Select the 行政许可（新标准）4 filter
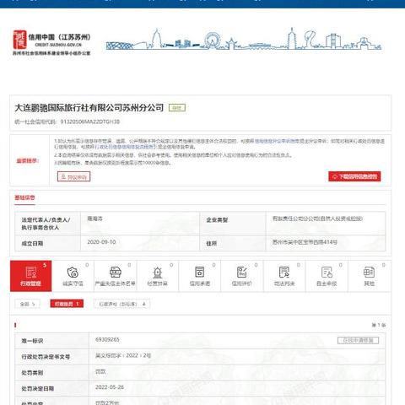Image resolution: width=405 pixels, height=405 pixels. [121, 304]
